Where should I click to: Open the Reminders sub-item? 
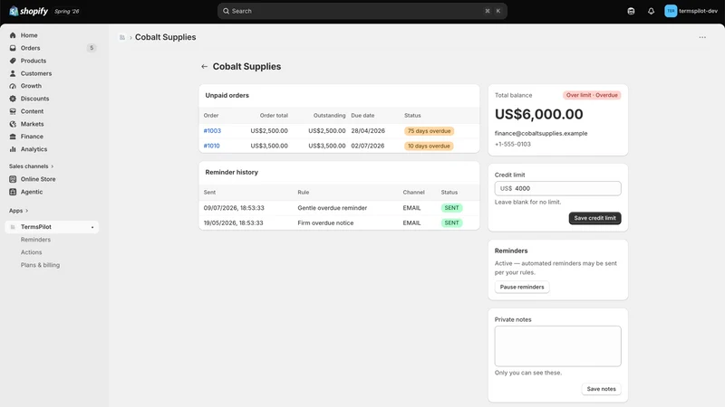click(35, 240)
